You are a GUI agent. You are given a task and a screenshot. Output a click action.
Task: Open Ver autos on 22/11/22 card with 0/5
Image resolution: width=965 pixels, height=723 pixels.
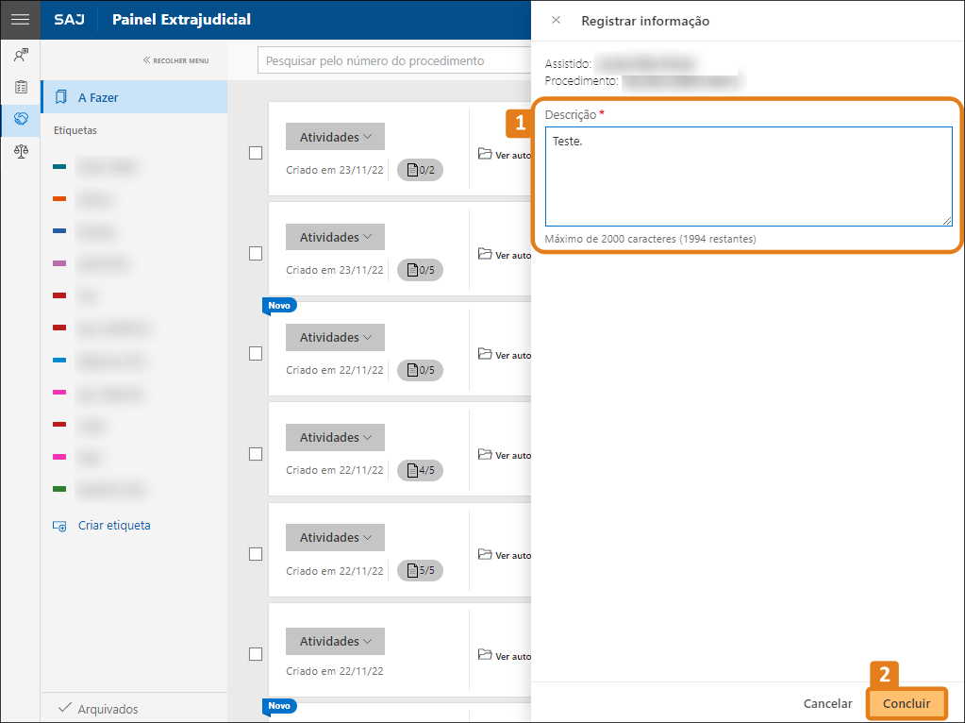pos(504,355)
